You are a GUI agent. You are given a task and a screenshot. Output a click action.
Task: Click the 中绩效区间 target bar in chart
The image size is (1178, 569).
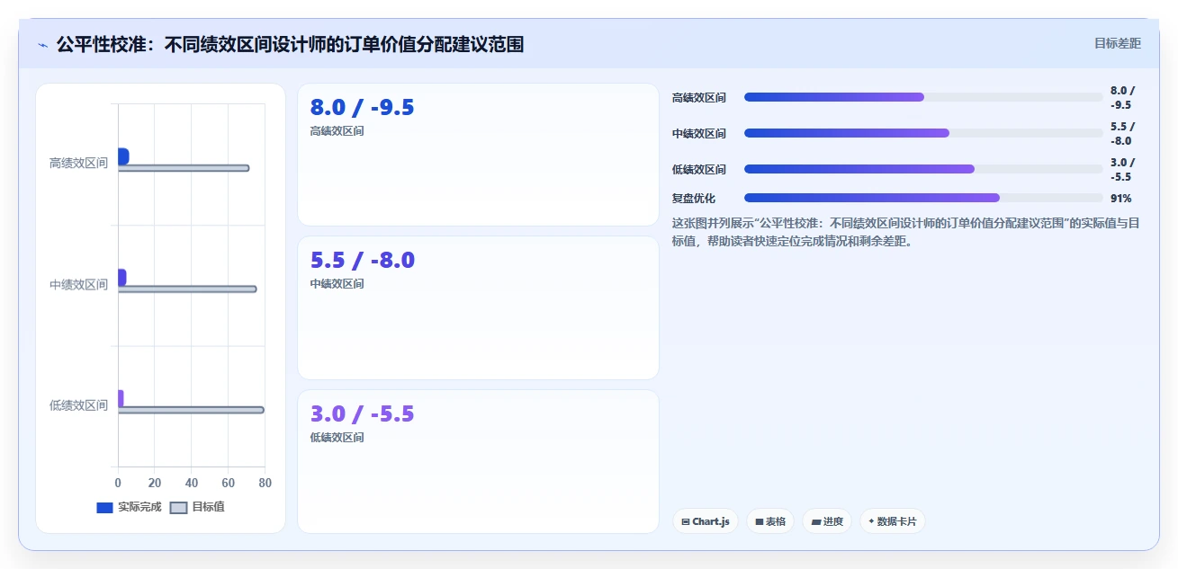(187, 289)
